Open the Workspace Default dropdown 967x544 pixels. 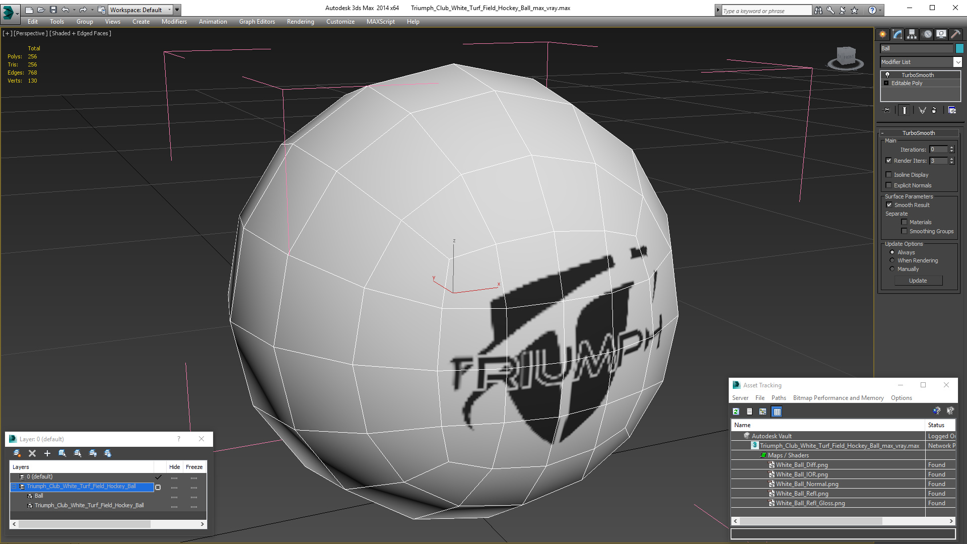[x=140, y=10]
